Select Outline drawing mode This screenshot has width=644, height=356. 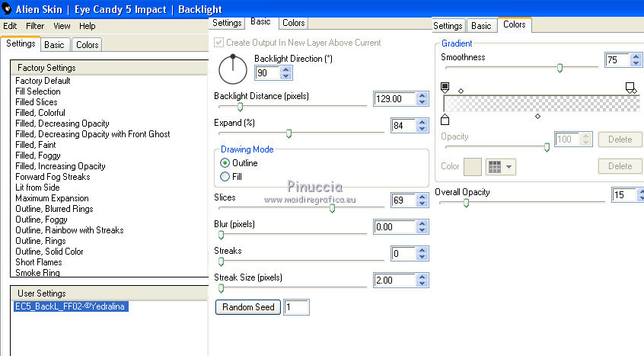pos(225,163)
